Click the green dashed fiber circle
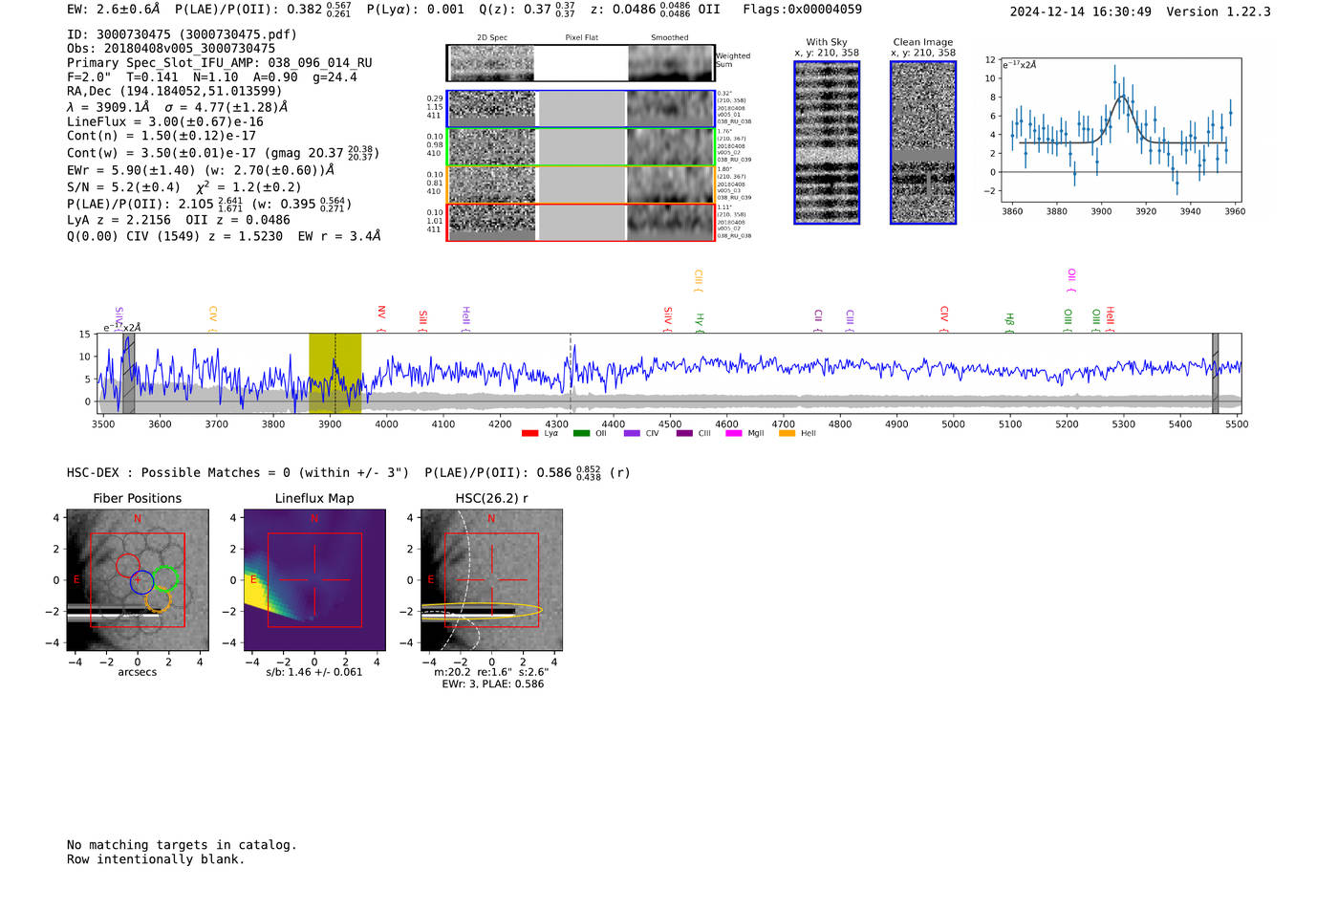 165,579
